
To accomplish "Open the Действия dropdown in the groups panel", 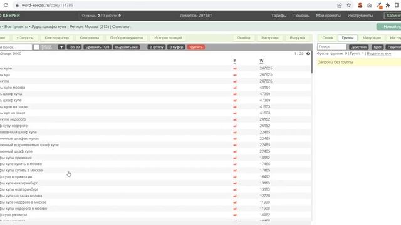I will (x=359, y=47).
